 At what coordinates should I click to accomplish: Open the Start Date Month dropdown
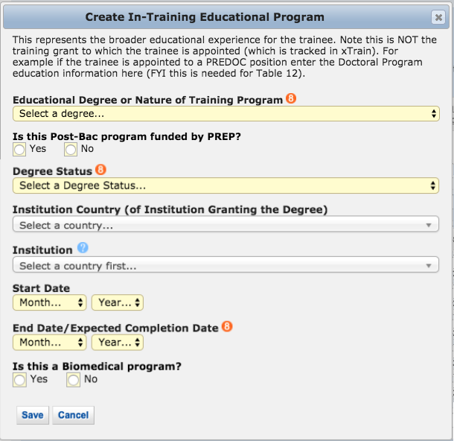[49, 302]
